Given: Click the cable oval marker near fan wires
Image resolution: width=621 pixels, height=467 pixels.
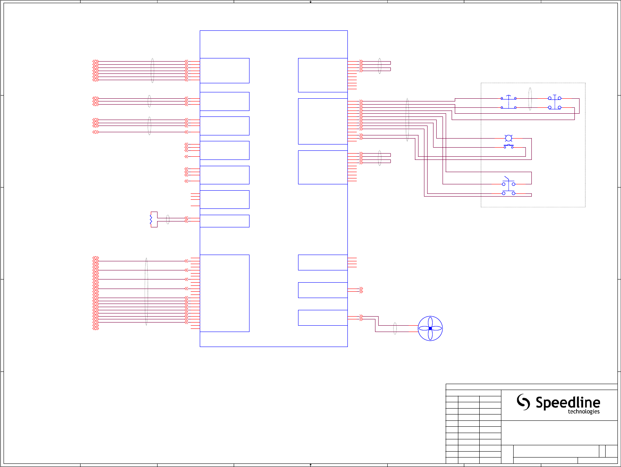Looking at the screenshot, I should [395, 328].
